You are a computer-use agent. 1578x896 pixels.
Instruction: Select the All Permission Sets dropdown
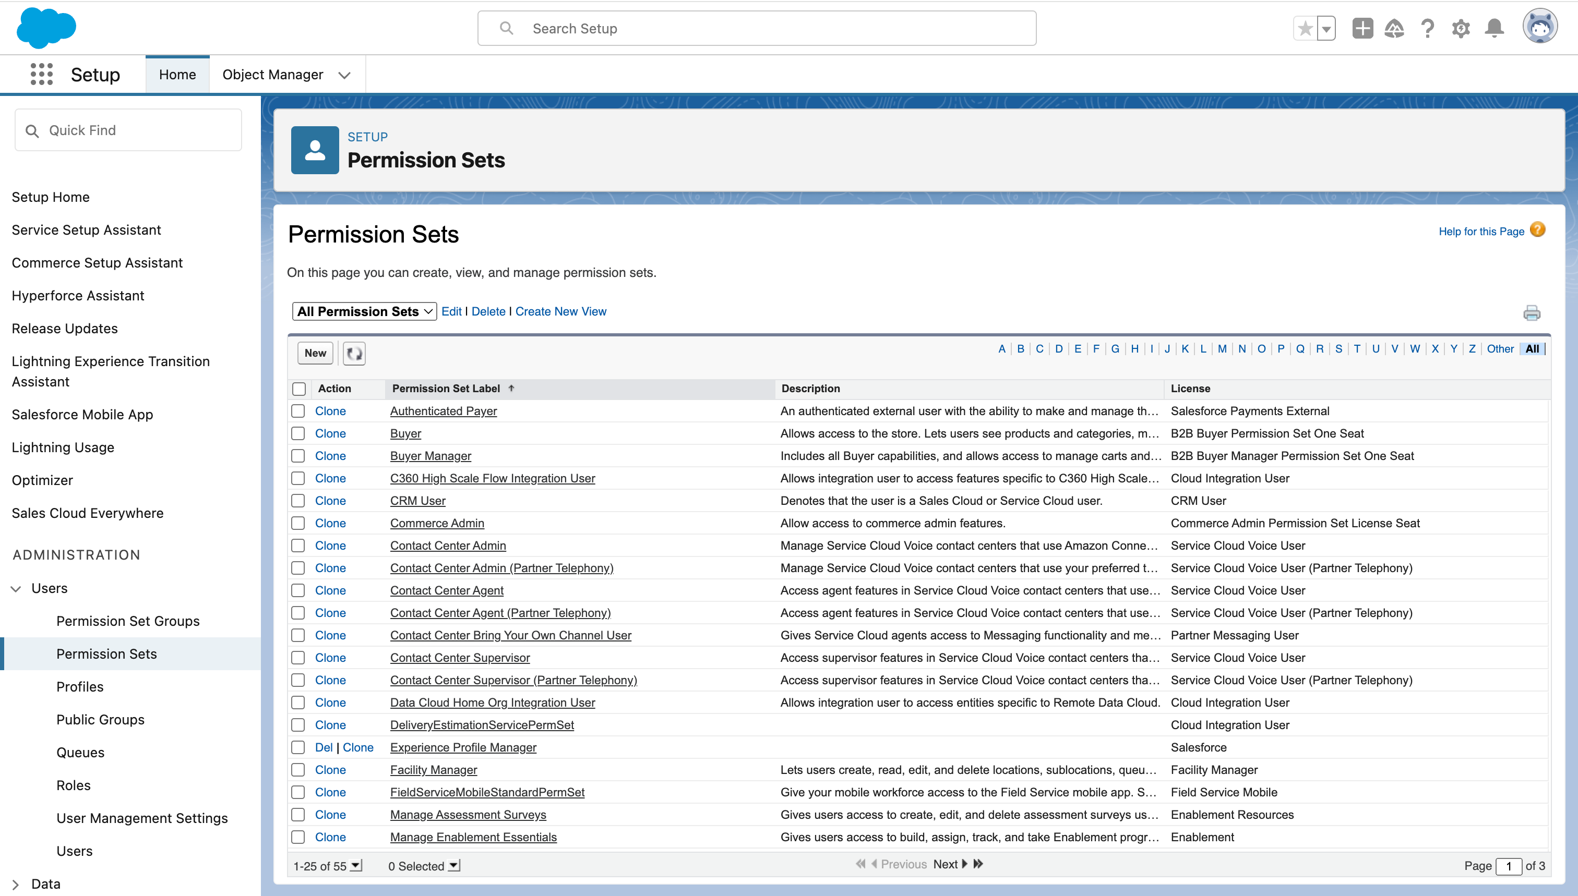click(x=362, y=311)
